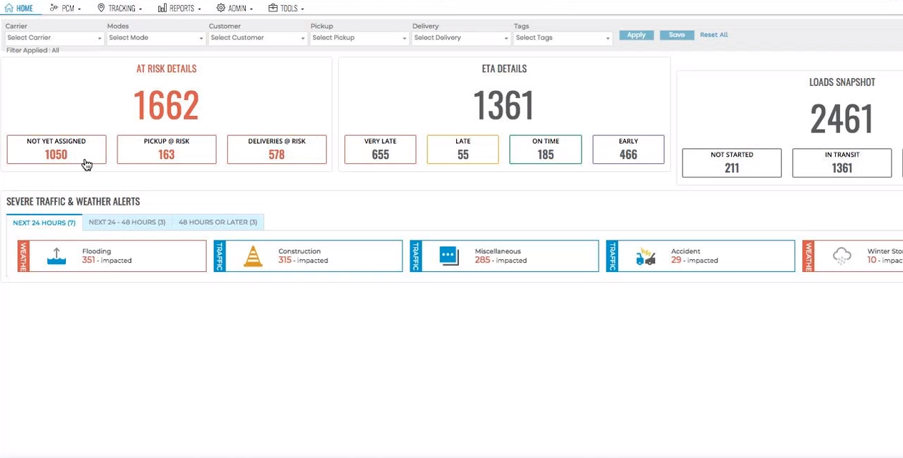Switch to Next 24 - 48 Hours (3) tab
Viewport: 903px width, 458px height.
click(x=127, y=223)
